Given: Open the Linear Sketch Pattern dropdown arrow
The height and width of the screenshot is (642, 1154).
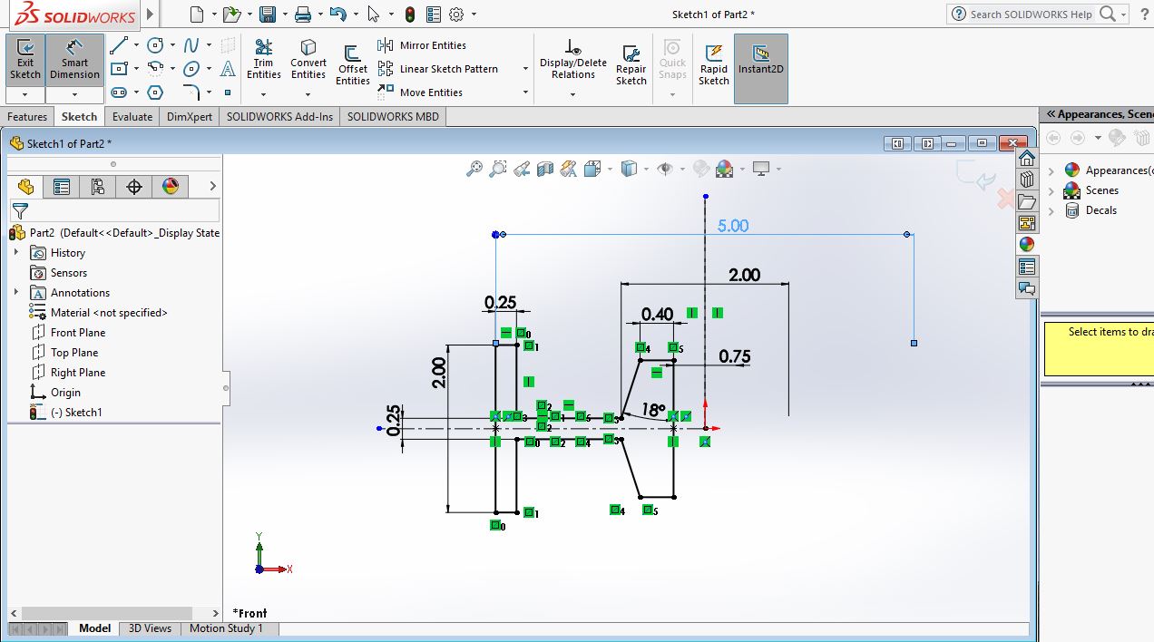Looking at the screenshot, I should click(x=525, y=69).
